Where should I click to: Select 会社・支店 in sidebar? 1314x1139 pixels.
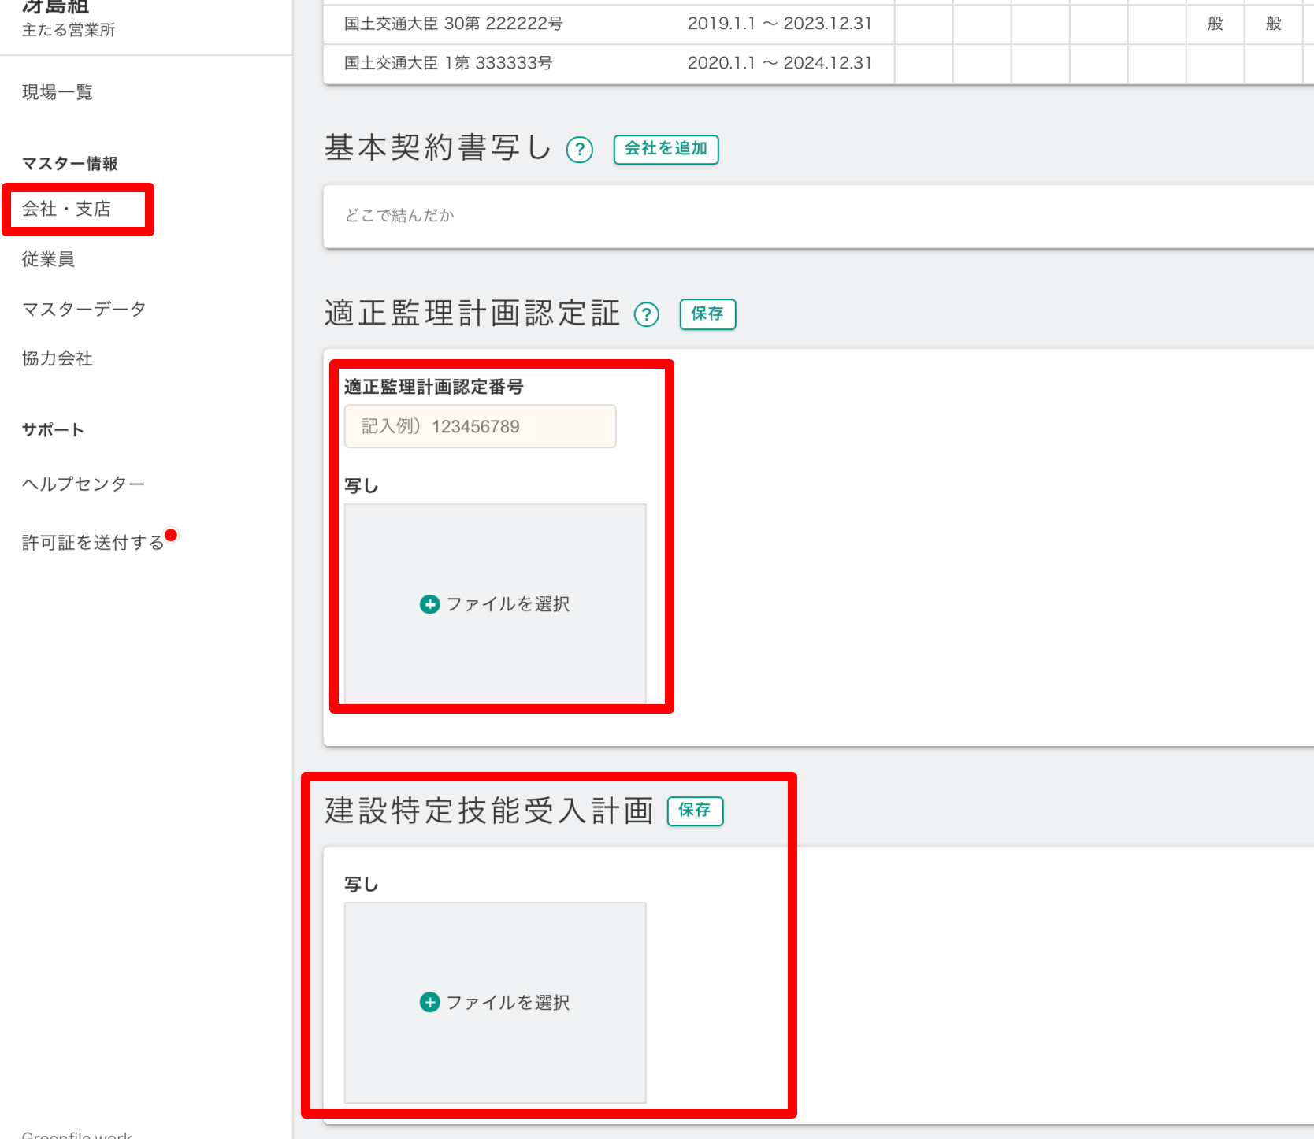coord(66,209)
